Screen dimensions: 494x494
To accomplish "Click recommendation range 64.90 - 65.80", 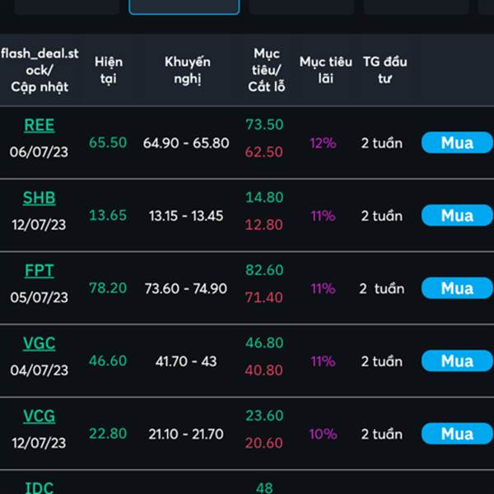I will [186, 143].
